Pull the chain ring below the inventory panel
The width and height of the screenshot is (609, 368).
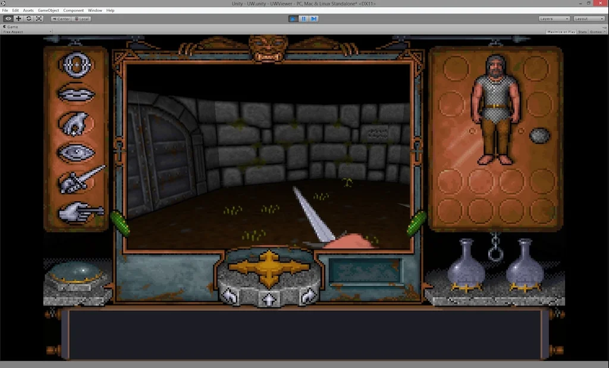(495, 254)
